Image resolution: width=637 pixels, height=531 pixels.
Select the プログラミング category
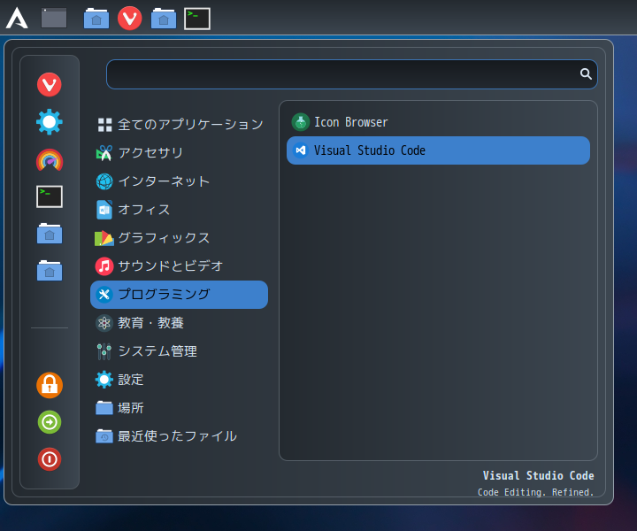tap(179, 295)
